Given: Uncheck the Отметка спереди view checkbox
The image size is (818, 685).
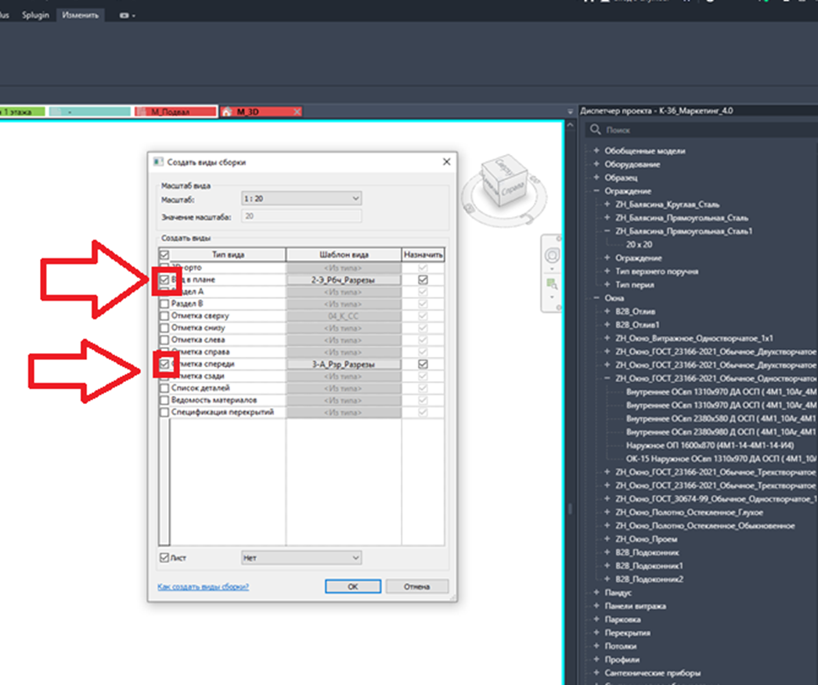Looking at the screenshot, I should (164, 363).
